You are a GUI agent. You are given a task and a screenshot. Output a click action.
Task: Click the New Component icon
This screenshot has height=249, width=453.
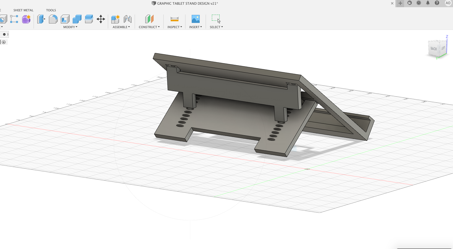pyautogui.click(x=115, y=19)
